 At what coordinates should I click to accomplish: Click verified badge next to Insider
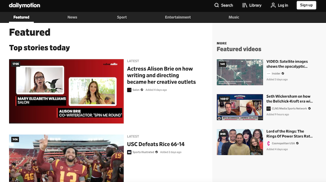(x=283, y=73)
